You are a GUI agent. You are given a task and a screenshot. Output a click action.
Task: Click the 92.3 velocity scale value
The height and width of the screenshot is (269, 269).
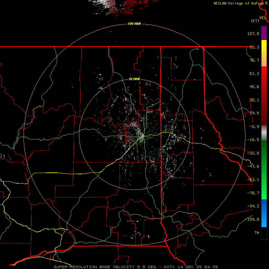pos(254,47)
